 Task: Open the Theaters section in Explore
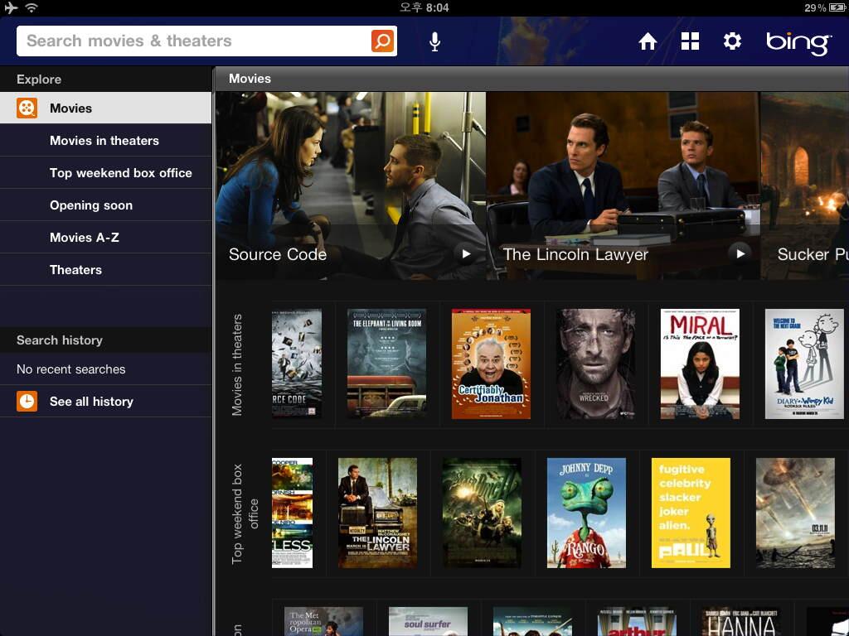[x=75, y=269]
